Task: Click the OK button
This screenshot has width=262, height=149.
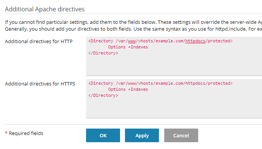Action: click(x=103, y=135)
